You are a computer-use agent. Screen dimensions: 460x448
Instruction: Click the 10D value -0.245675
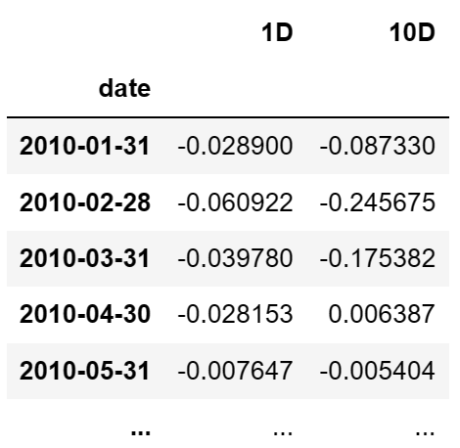(378, 202)
